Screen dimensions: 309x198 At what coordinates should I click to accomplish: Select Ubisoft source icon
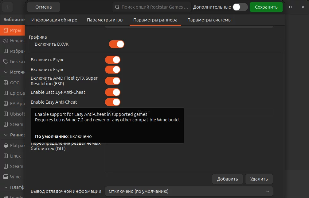pyautogui.click(x=6, y=114)
